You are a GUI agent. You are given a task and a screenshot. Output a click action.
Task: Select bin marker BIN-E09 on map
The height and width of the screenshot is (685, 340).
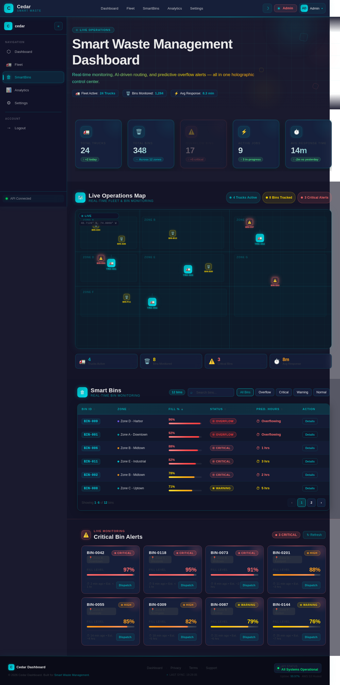click(209, 266)
